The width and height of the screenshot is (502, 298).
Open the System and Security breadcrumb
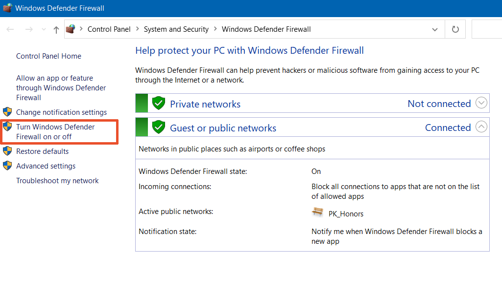pos(176,29)
